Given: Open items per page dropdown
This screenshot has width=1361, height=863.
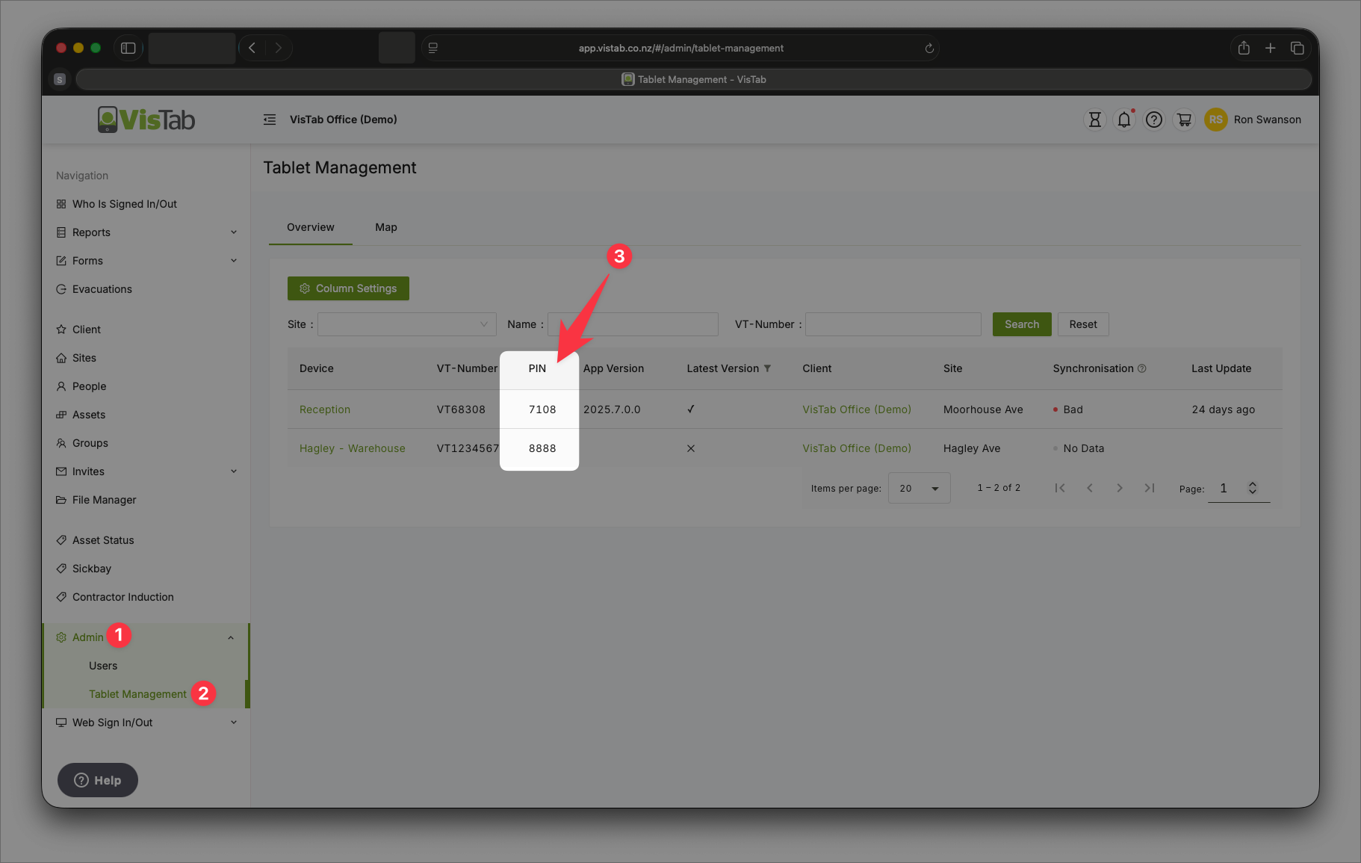Looking at the screenshot, I should (919, 488).
